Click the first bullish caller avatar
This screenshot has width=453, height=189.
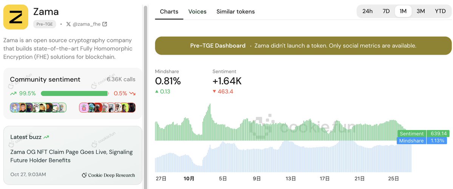[14, 108]
